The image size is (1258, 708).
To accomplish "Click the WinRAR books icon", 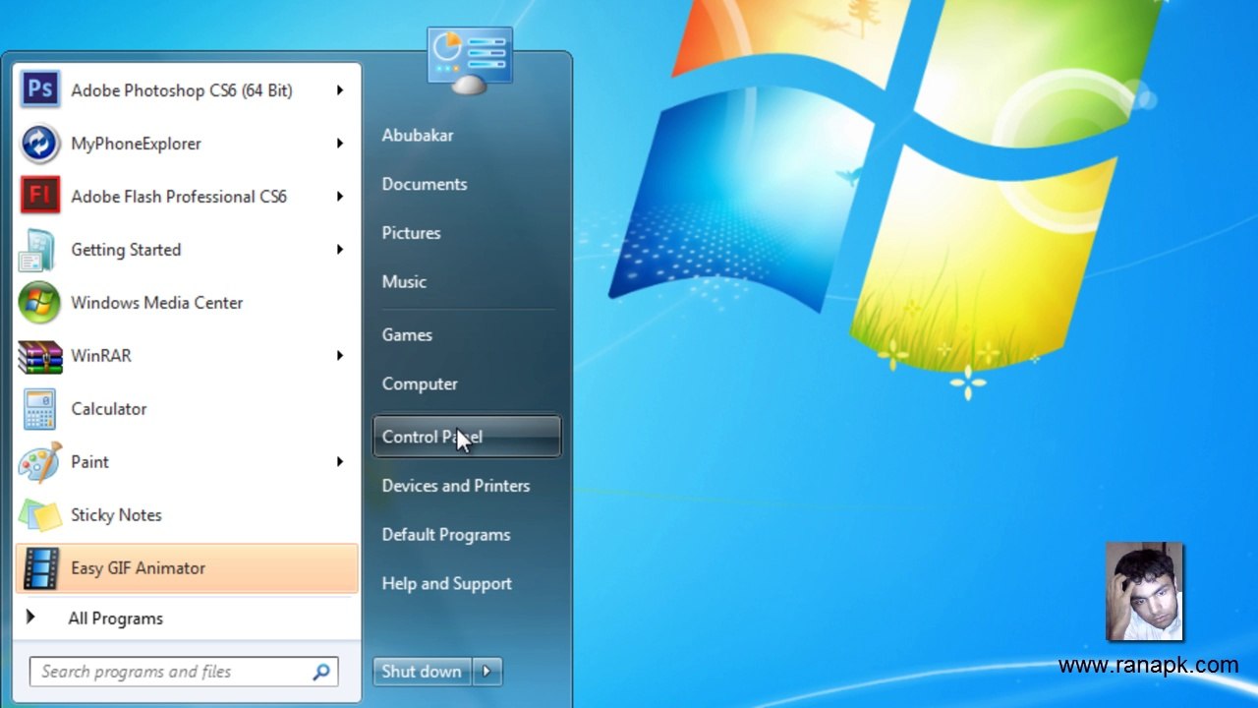I will pyautogui.click(x=39, y=356).
